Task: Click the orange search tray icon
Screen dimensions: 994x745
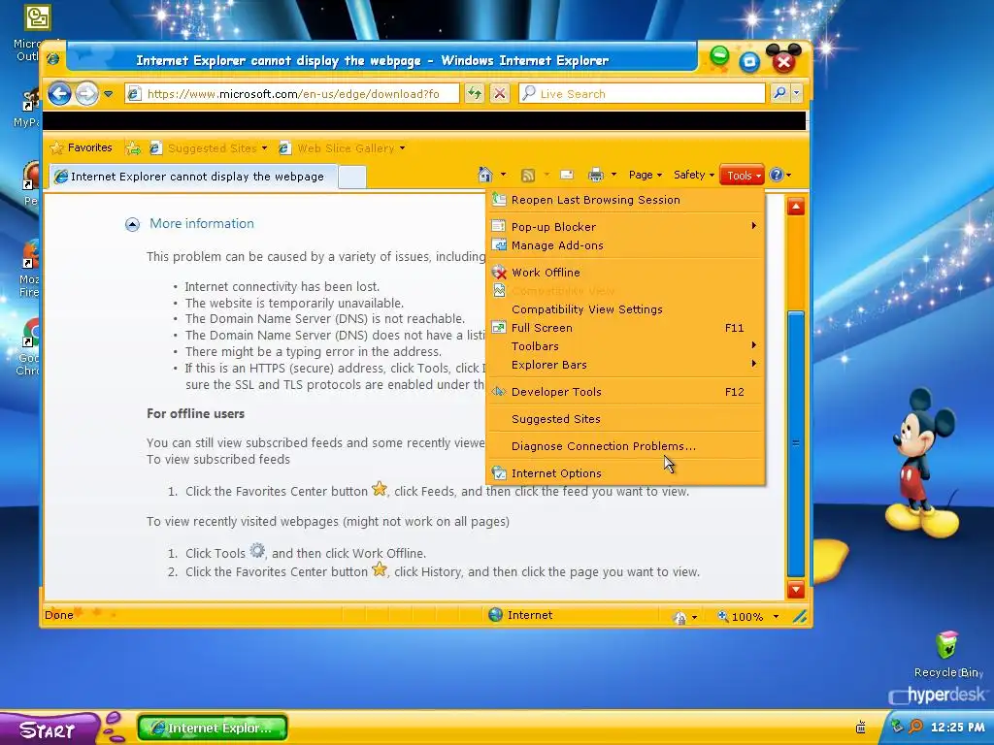Action: 915,726
